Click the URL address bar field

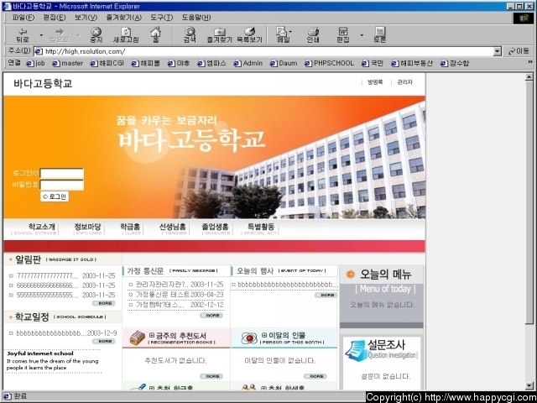point(263,51)
